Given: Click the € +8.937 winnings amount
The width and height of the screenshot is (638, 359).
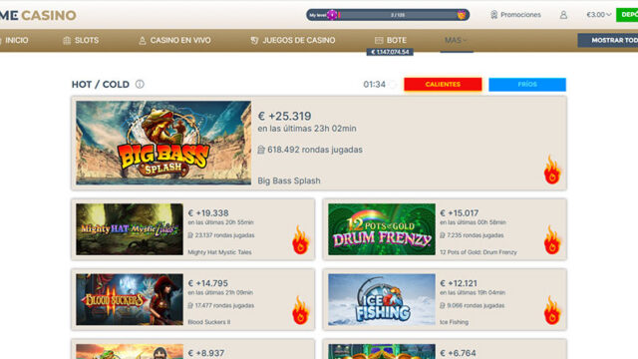Looking at the screenshot, I should coord(206,353).
